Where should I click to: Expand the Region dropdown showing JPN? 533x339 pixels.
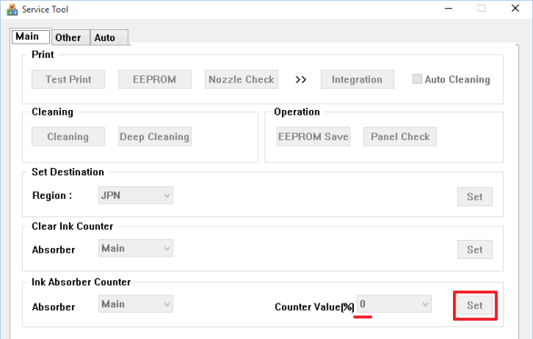[135, 195]
